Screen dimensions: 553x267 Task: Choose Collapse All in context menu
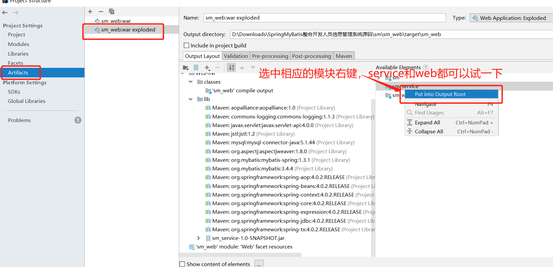451,132
